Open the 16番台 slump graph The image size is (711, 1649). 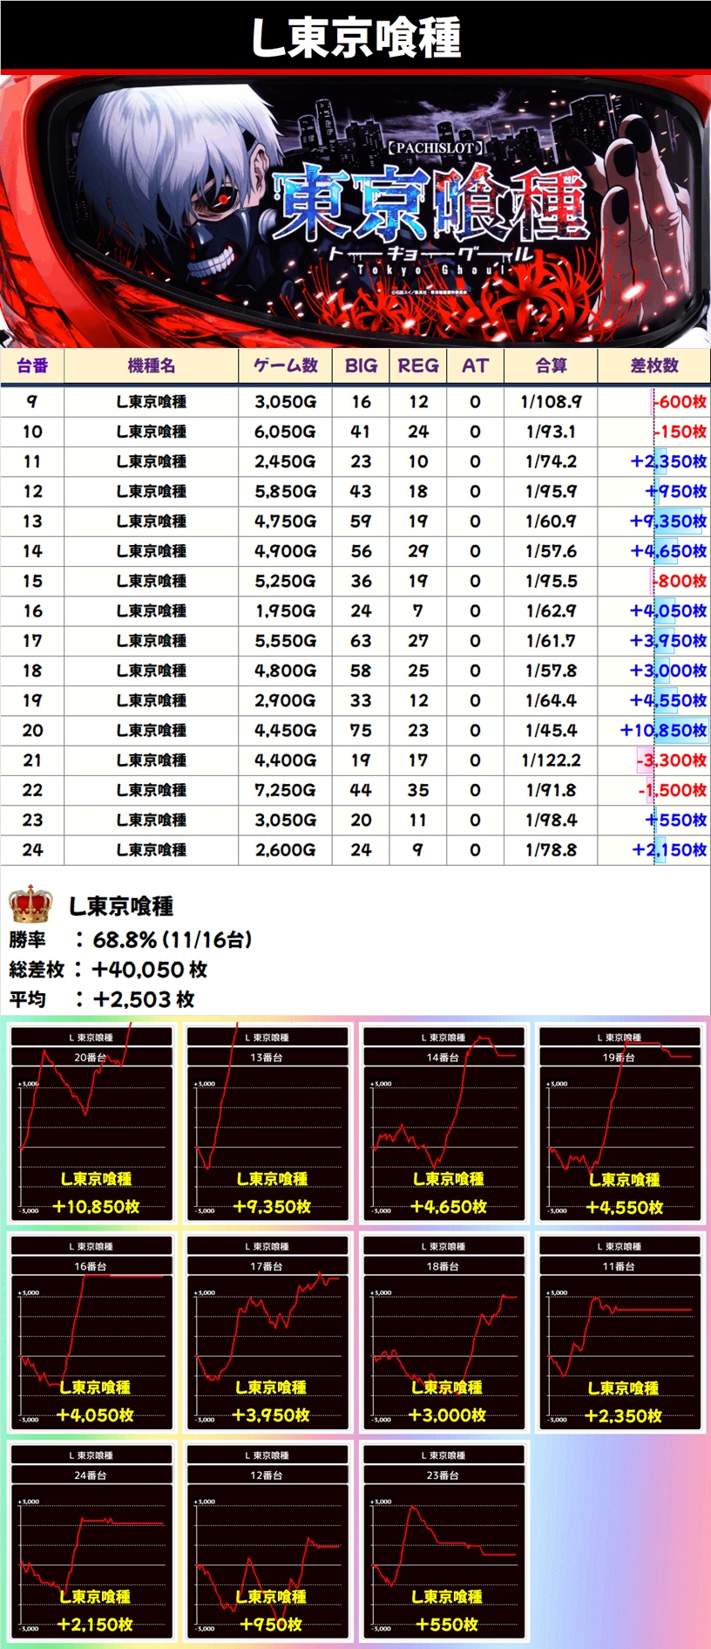pyautogui.click(x=91, y=1332)
